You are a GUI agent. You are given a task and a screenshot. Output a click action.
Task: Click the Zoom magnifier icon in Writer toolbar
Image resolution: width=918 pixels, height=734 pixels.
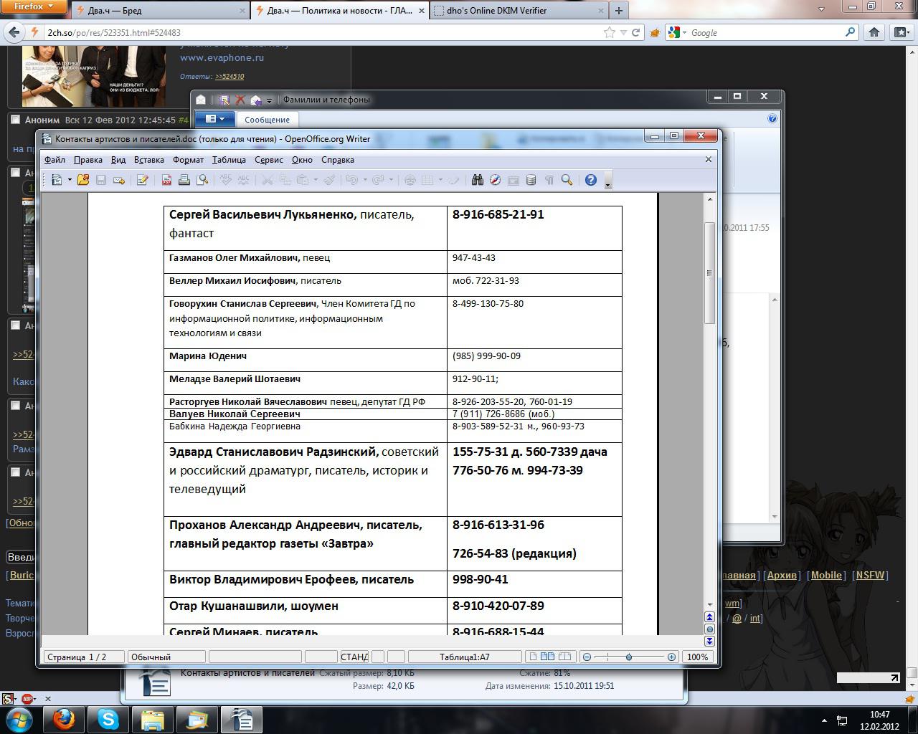coord(567,180)
